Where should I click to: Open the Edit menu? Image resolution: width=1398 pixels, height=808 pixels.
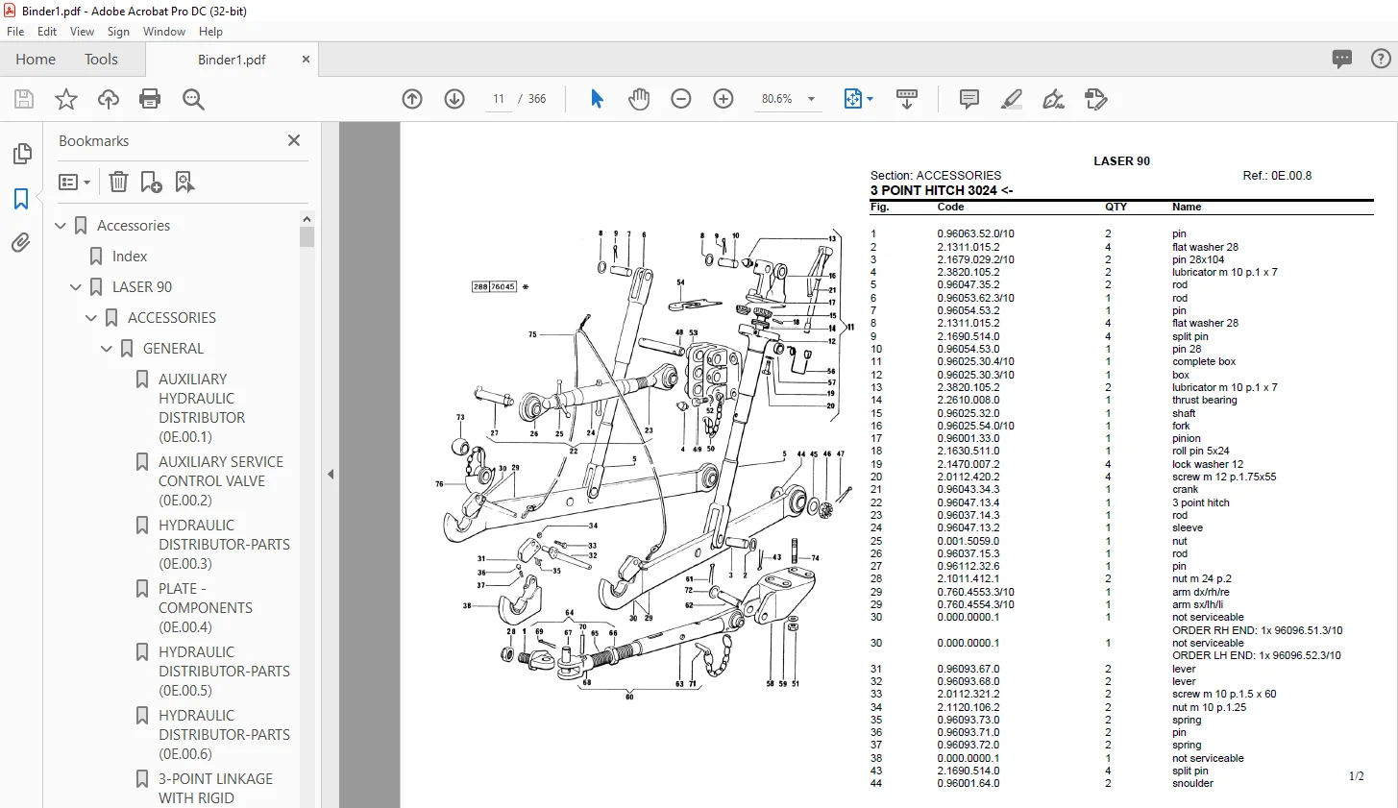47,32
